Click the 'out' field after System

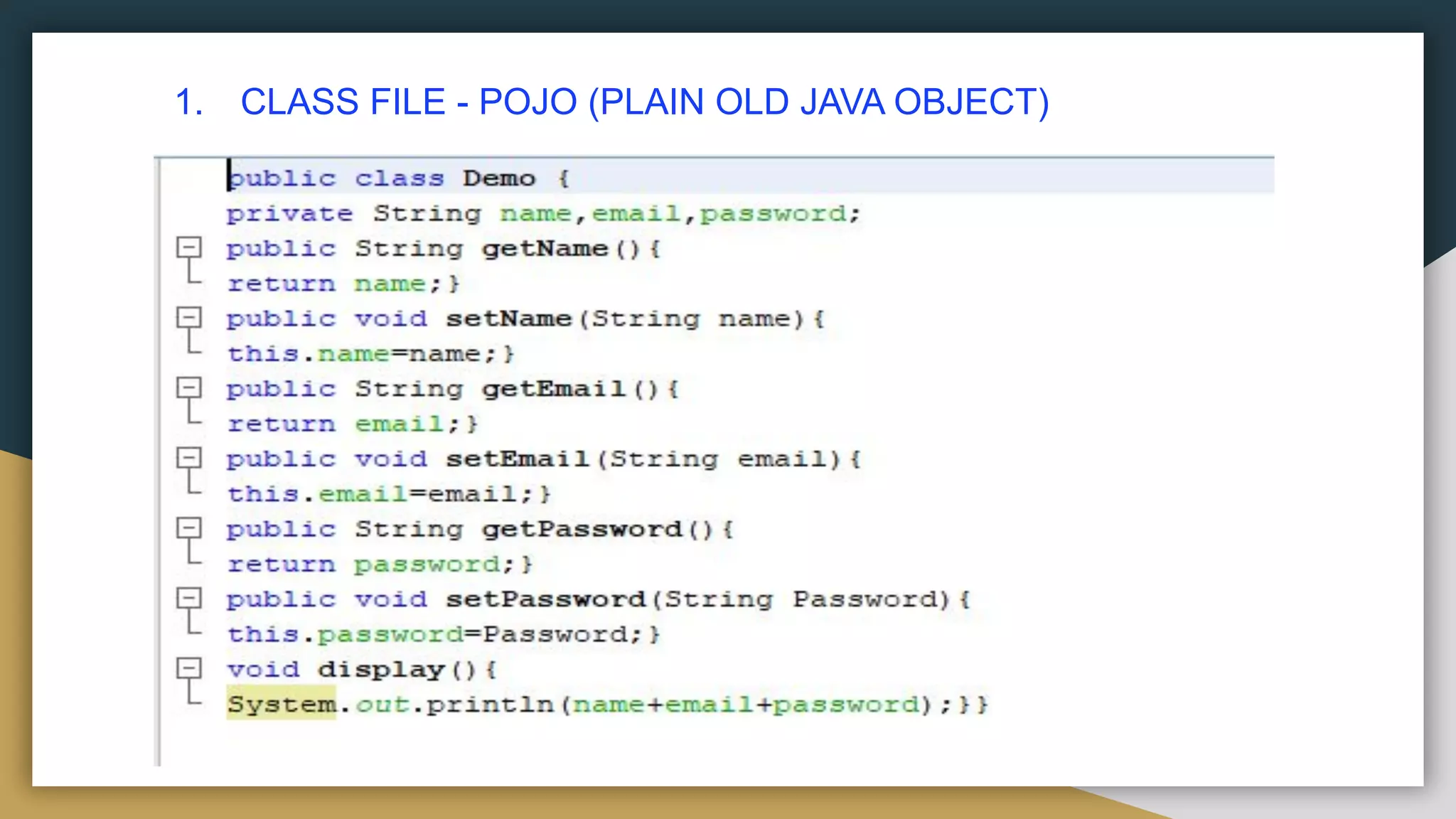pos(382,705)
